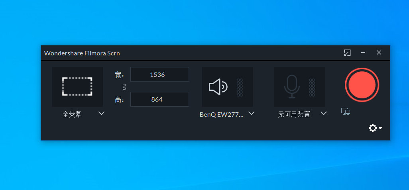The image size is (409, 190).
Task: Click the microphone volume level meter
Action: coord(312,87)
